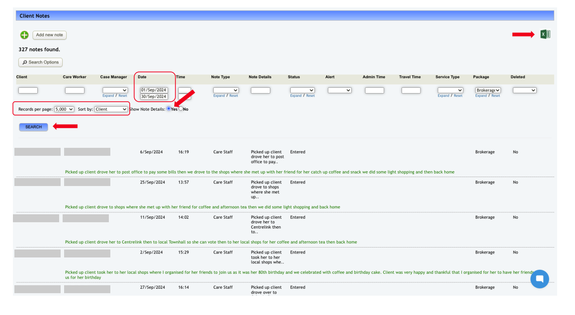Click the end date field 30/Sep/2024
Viewport: 575px width, 315px height.
pos(154,97)
